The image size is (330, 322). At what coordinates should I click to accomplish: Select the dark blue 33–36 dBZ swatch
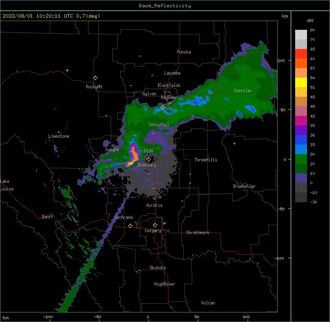pos(301,140)
